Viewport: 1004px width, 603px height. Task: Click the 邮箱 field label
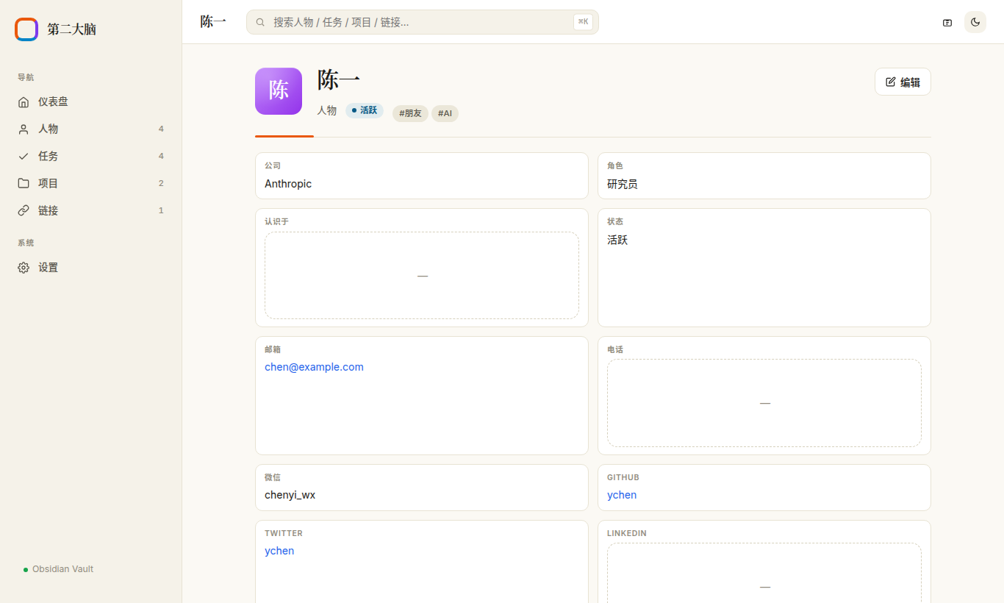tap(273, 349)
